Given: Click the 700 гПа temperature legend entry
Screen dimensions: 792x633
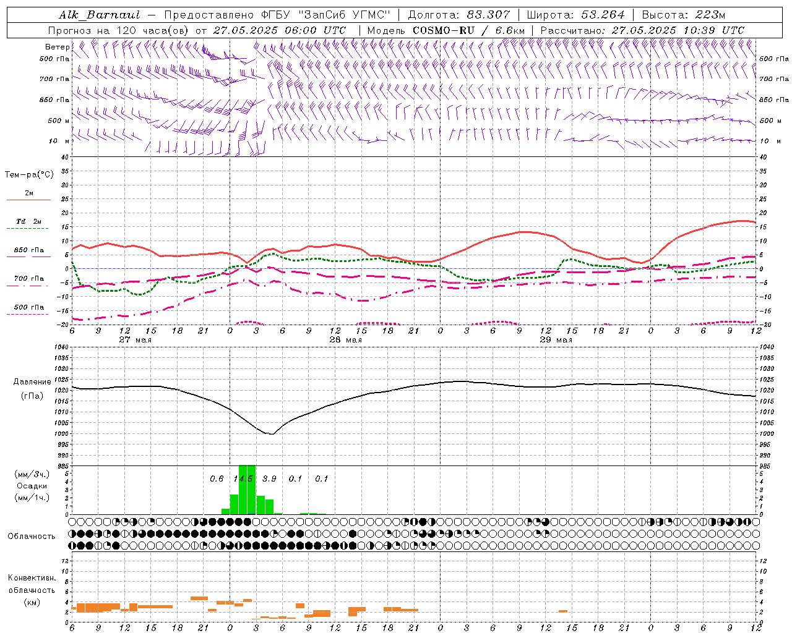Looking at the screenshot, I should (x=29, y=279).
